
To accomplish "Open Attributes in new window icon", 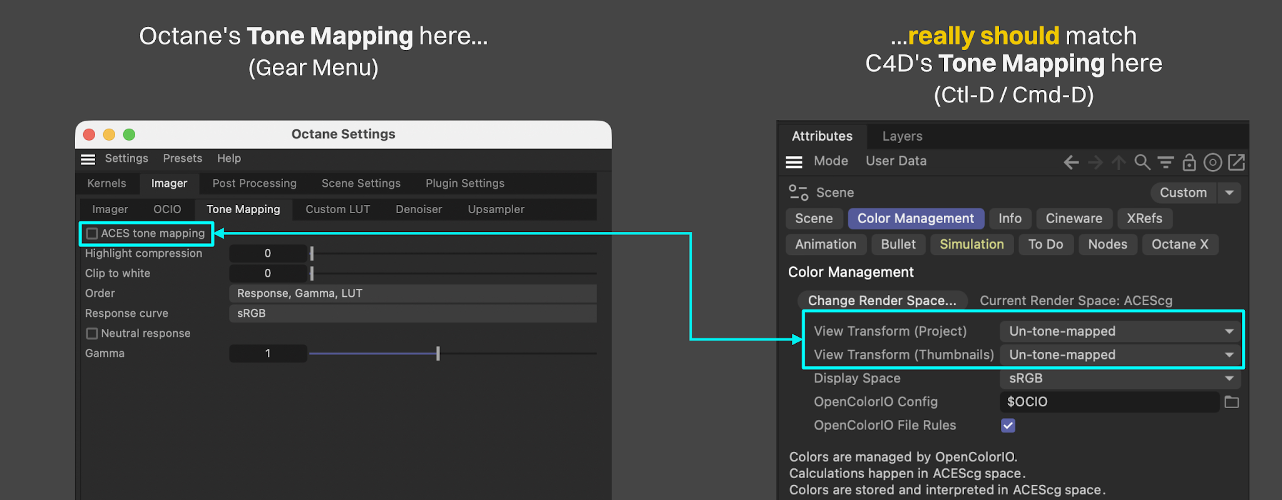I will [1236, 162].
